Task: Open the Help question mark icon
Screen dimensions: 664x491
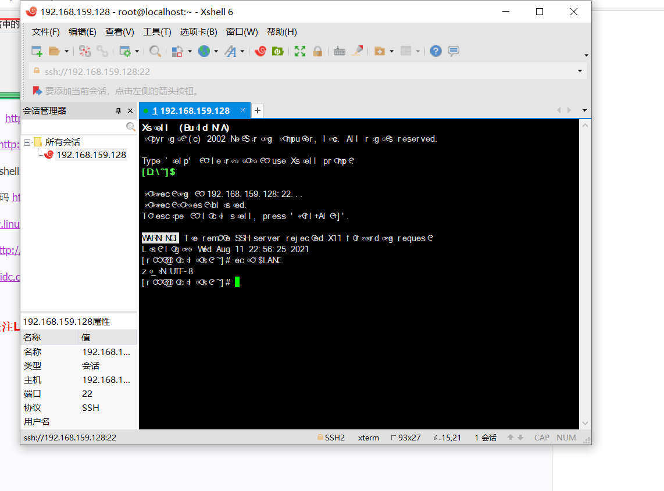Action: (435, 51)
